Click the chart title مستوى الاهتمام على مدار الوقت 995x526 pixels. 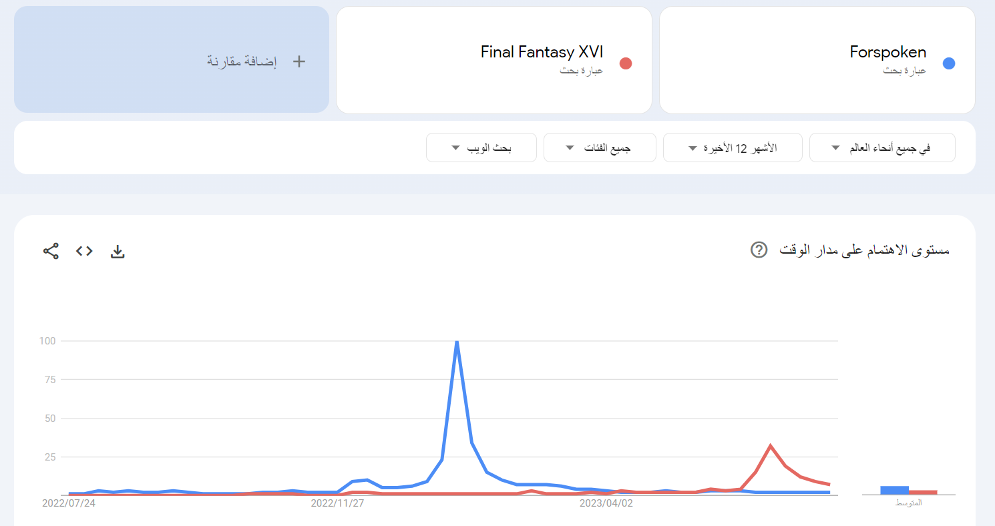865,250
